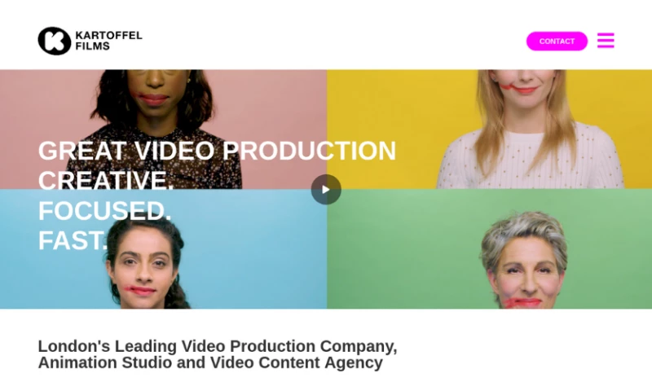The image size is (652, 391).
Task: Click the blonde woman's white sweater
Action: pos(531,160)
